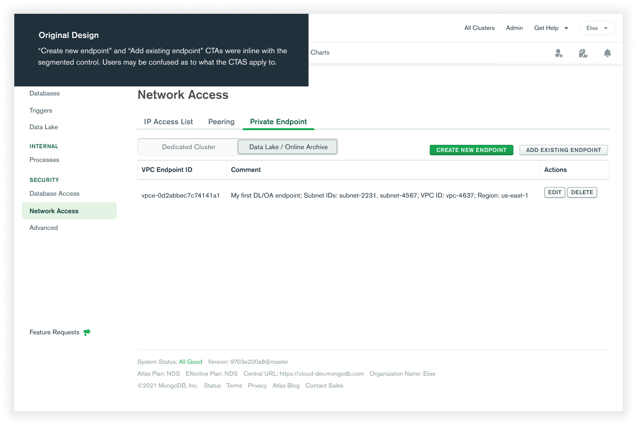Open Database Access in sidebar
Viewport: 637px width, 426px height.
54,194
